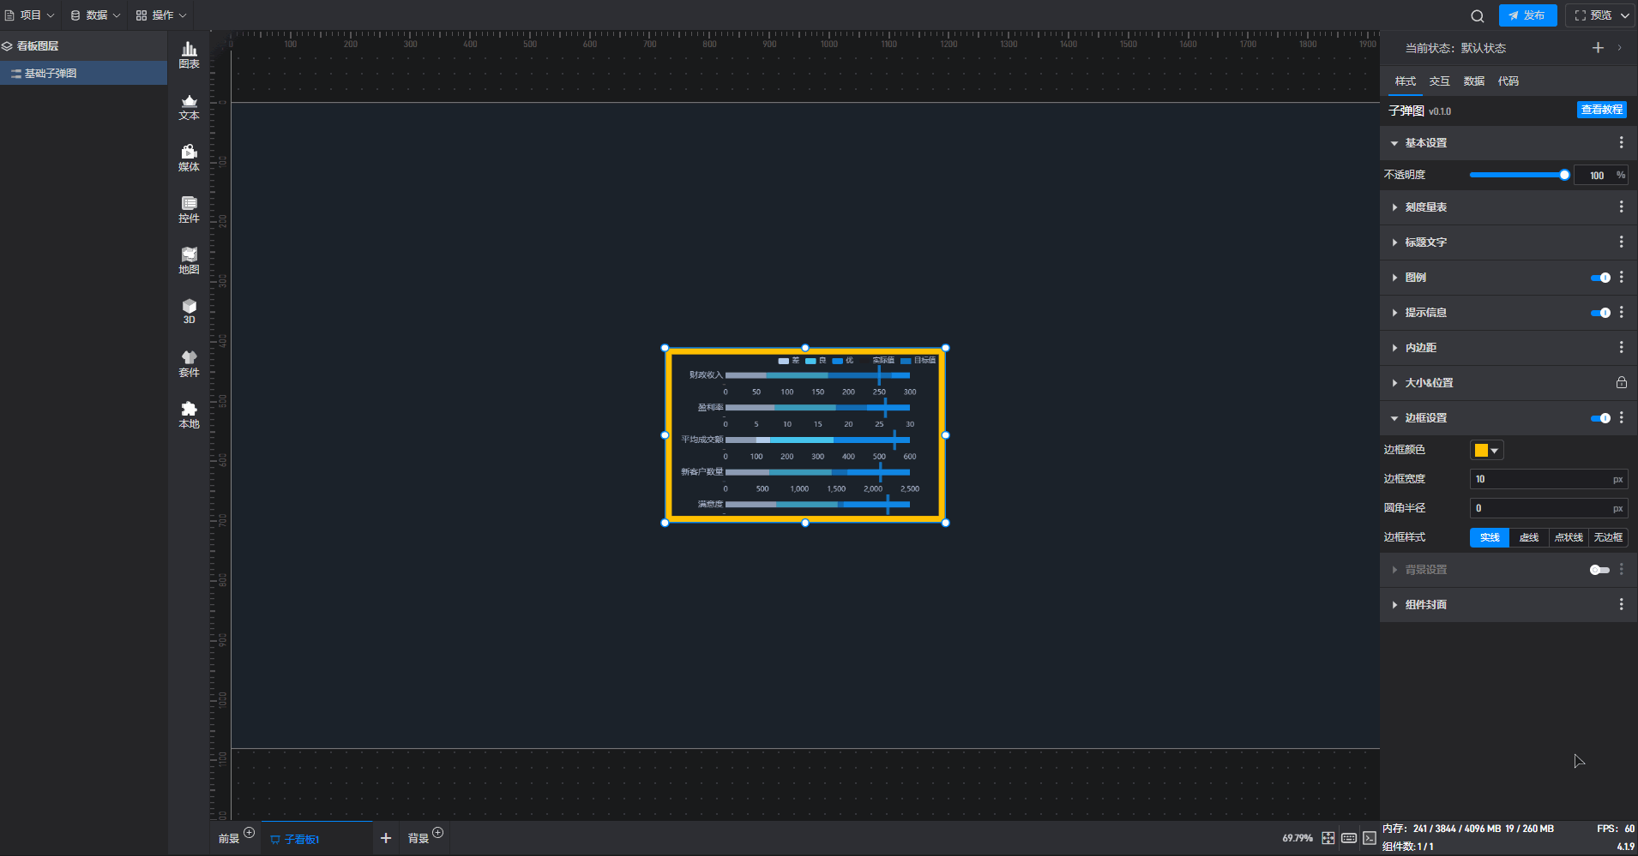Select the 虚线 dashed border style
1638x856 pixels.
point(1528,537)
